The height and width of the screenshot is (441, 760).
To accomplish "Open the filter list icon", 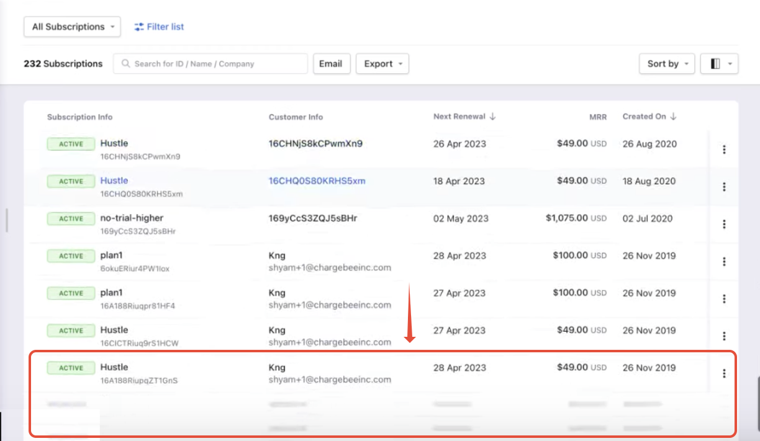I will point(139,27).
